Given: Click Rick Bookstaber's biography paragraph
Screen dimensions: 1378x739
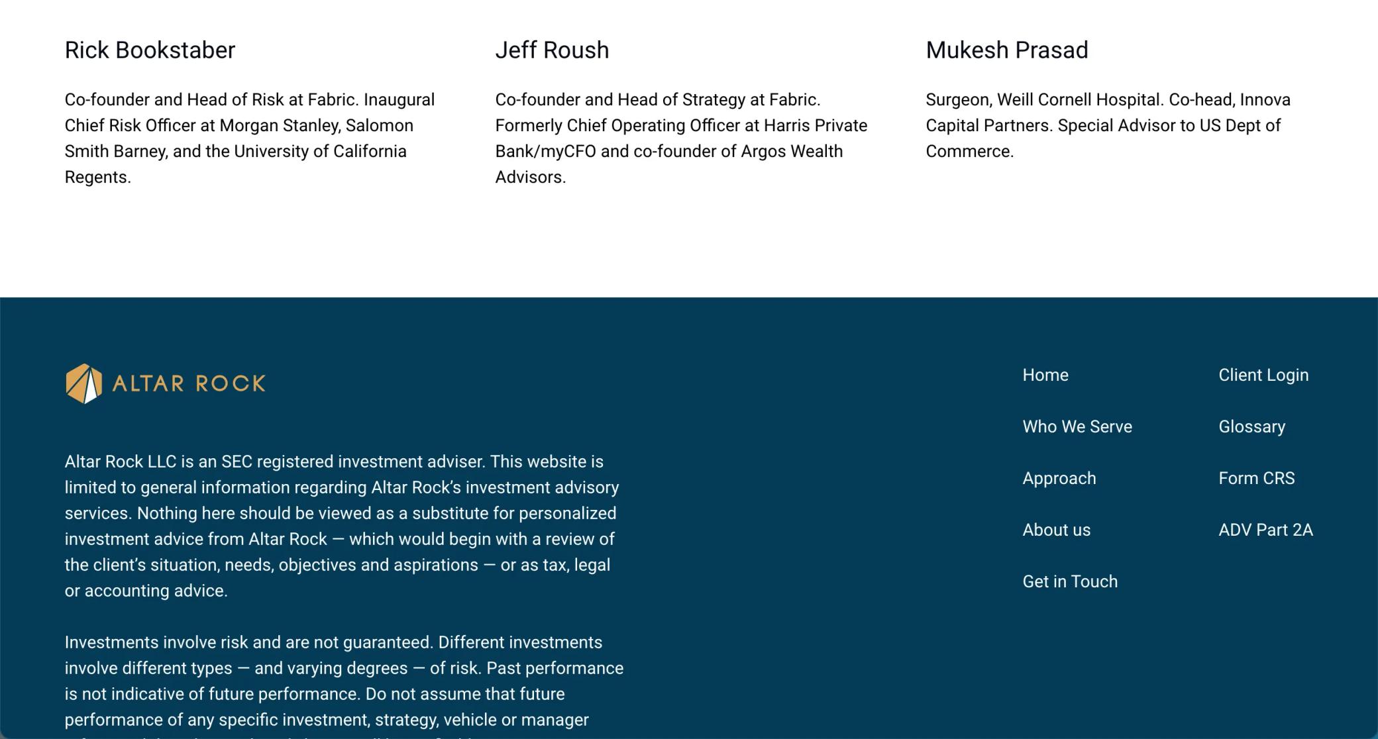Looking at the screenshot, I should click(250, 138).
